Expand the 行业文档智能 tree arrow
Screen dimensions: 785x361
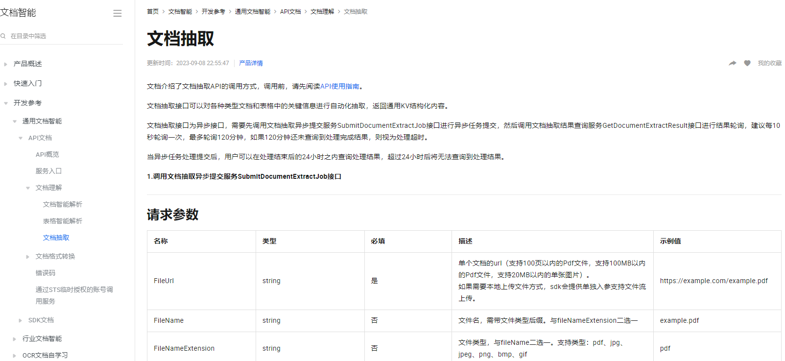coord(14,339)
